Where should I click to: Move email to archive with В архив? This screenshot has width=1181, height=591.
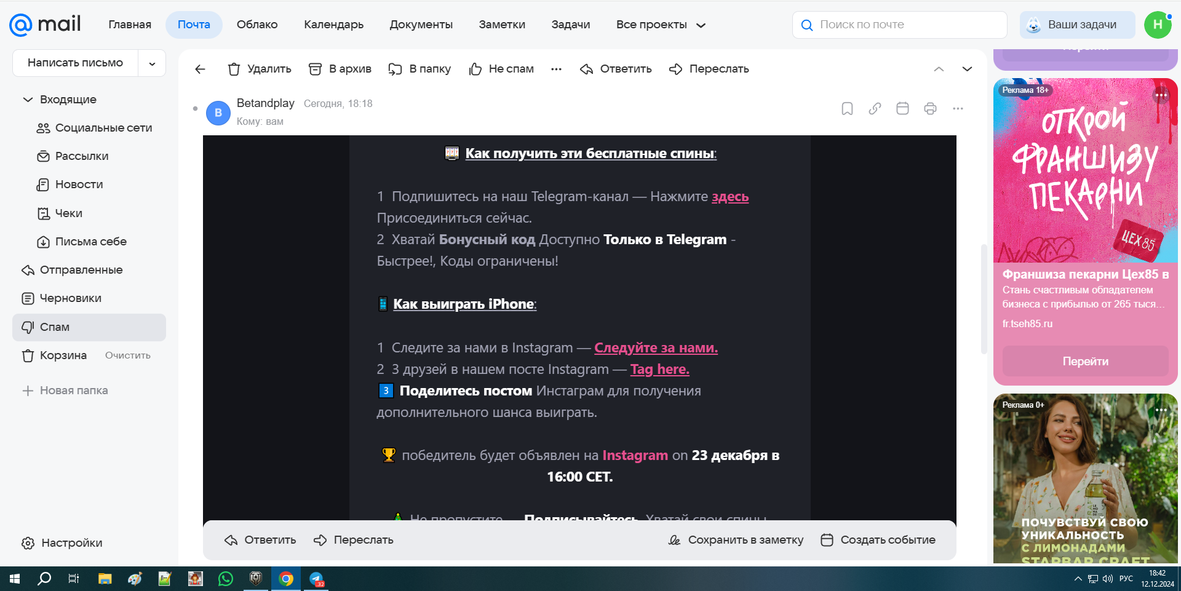[x=340, y=69]
